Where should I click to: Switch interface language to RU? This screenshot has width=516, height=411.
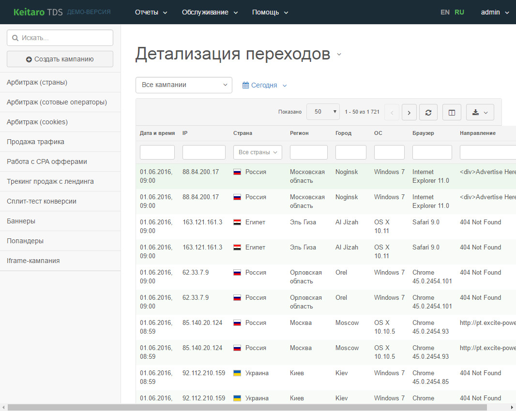click(459, 12)
